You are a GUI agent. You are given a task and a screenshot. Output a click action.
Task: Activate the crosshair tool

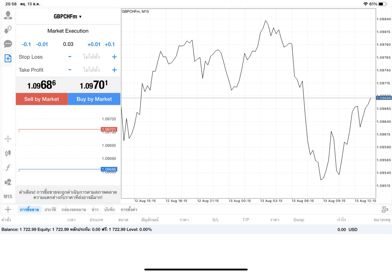click(8, 139)
